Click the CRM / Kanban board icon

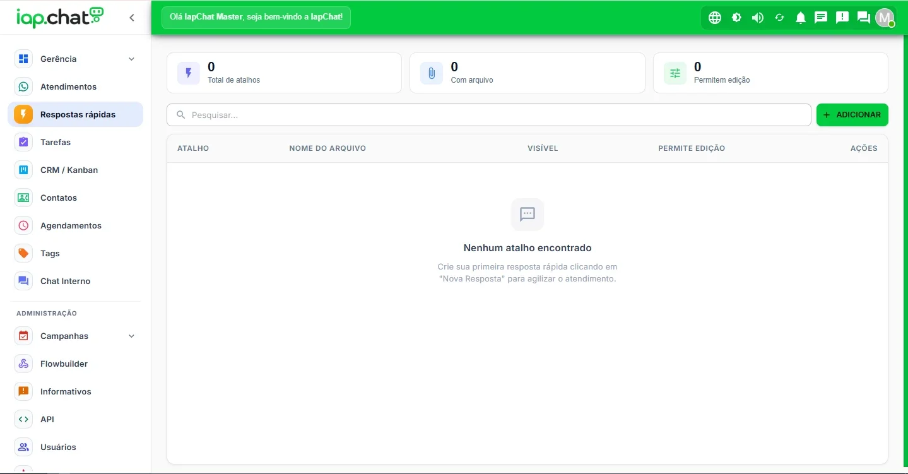point(23,170)
